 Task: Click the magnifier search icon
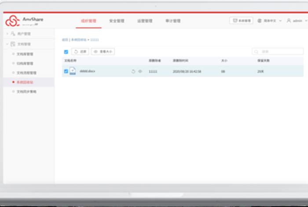[x=256, y=52]
